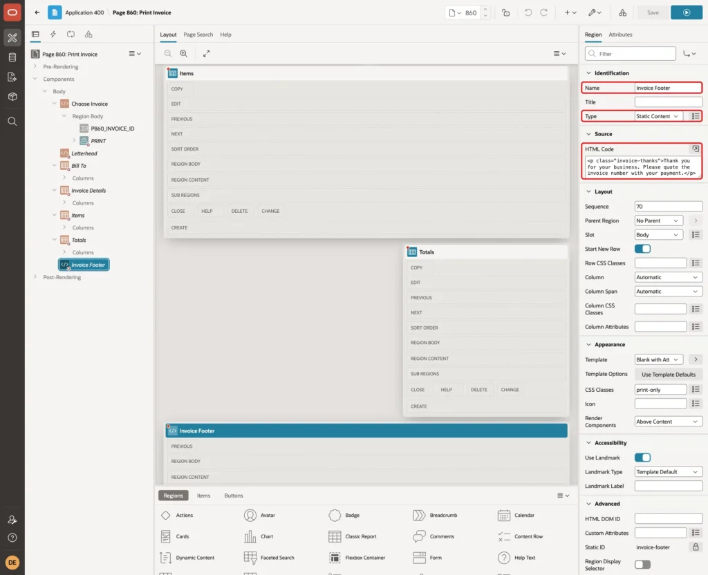Select the P860_INVOICE_ID item in tree
The height and width of the screenshot is (575, 708).
[x=113, y=129]
